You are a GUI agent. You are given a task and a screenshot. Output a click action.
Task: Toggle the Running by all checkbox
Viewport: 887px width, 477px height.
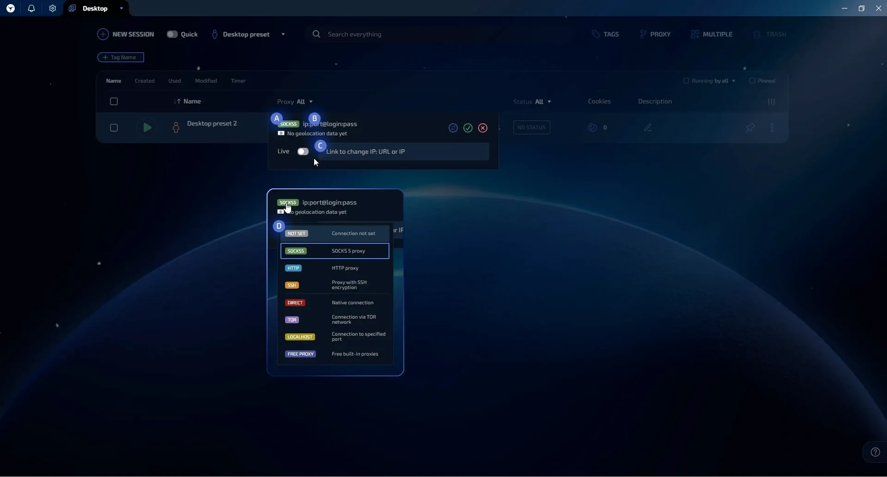[687, 81]
